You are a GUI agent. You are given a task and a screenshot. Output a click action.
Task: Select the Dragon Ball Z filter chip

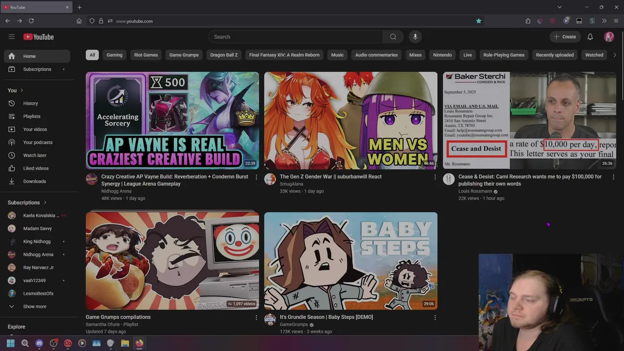(224, 55)
